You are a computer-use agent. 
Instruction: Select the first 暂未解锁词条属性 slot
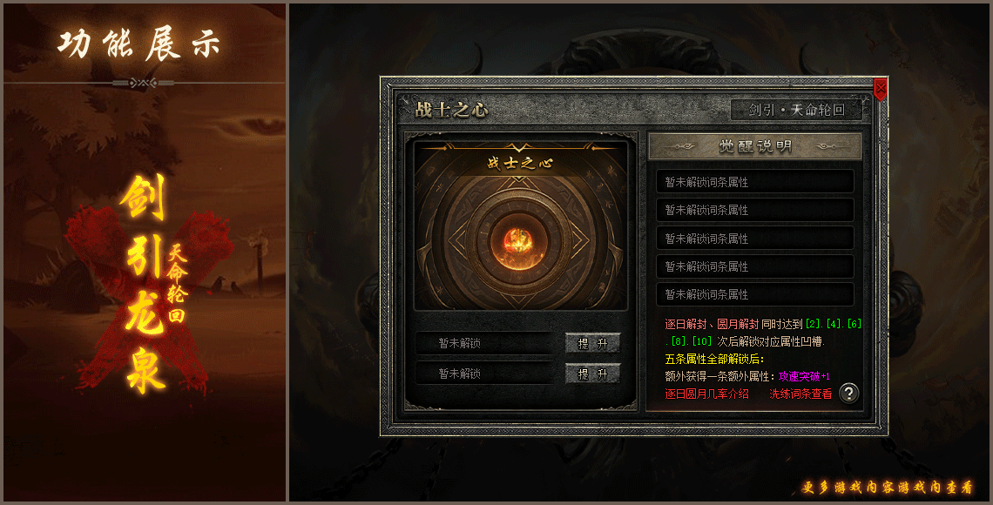pos(755,182)
